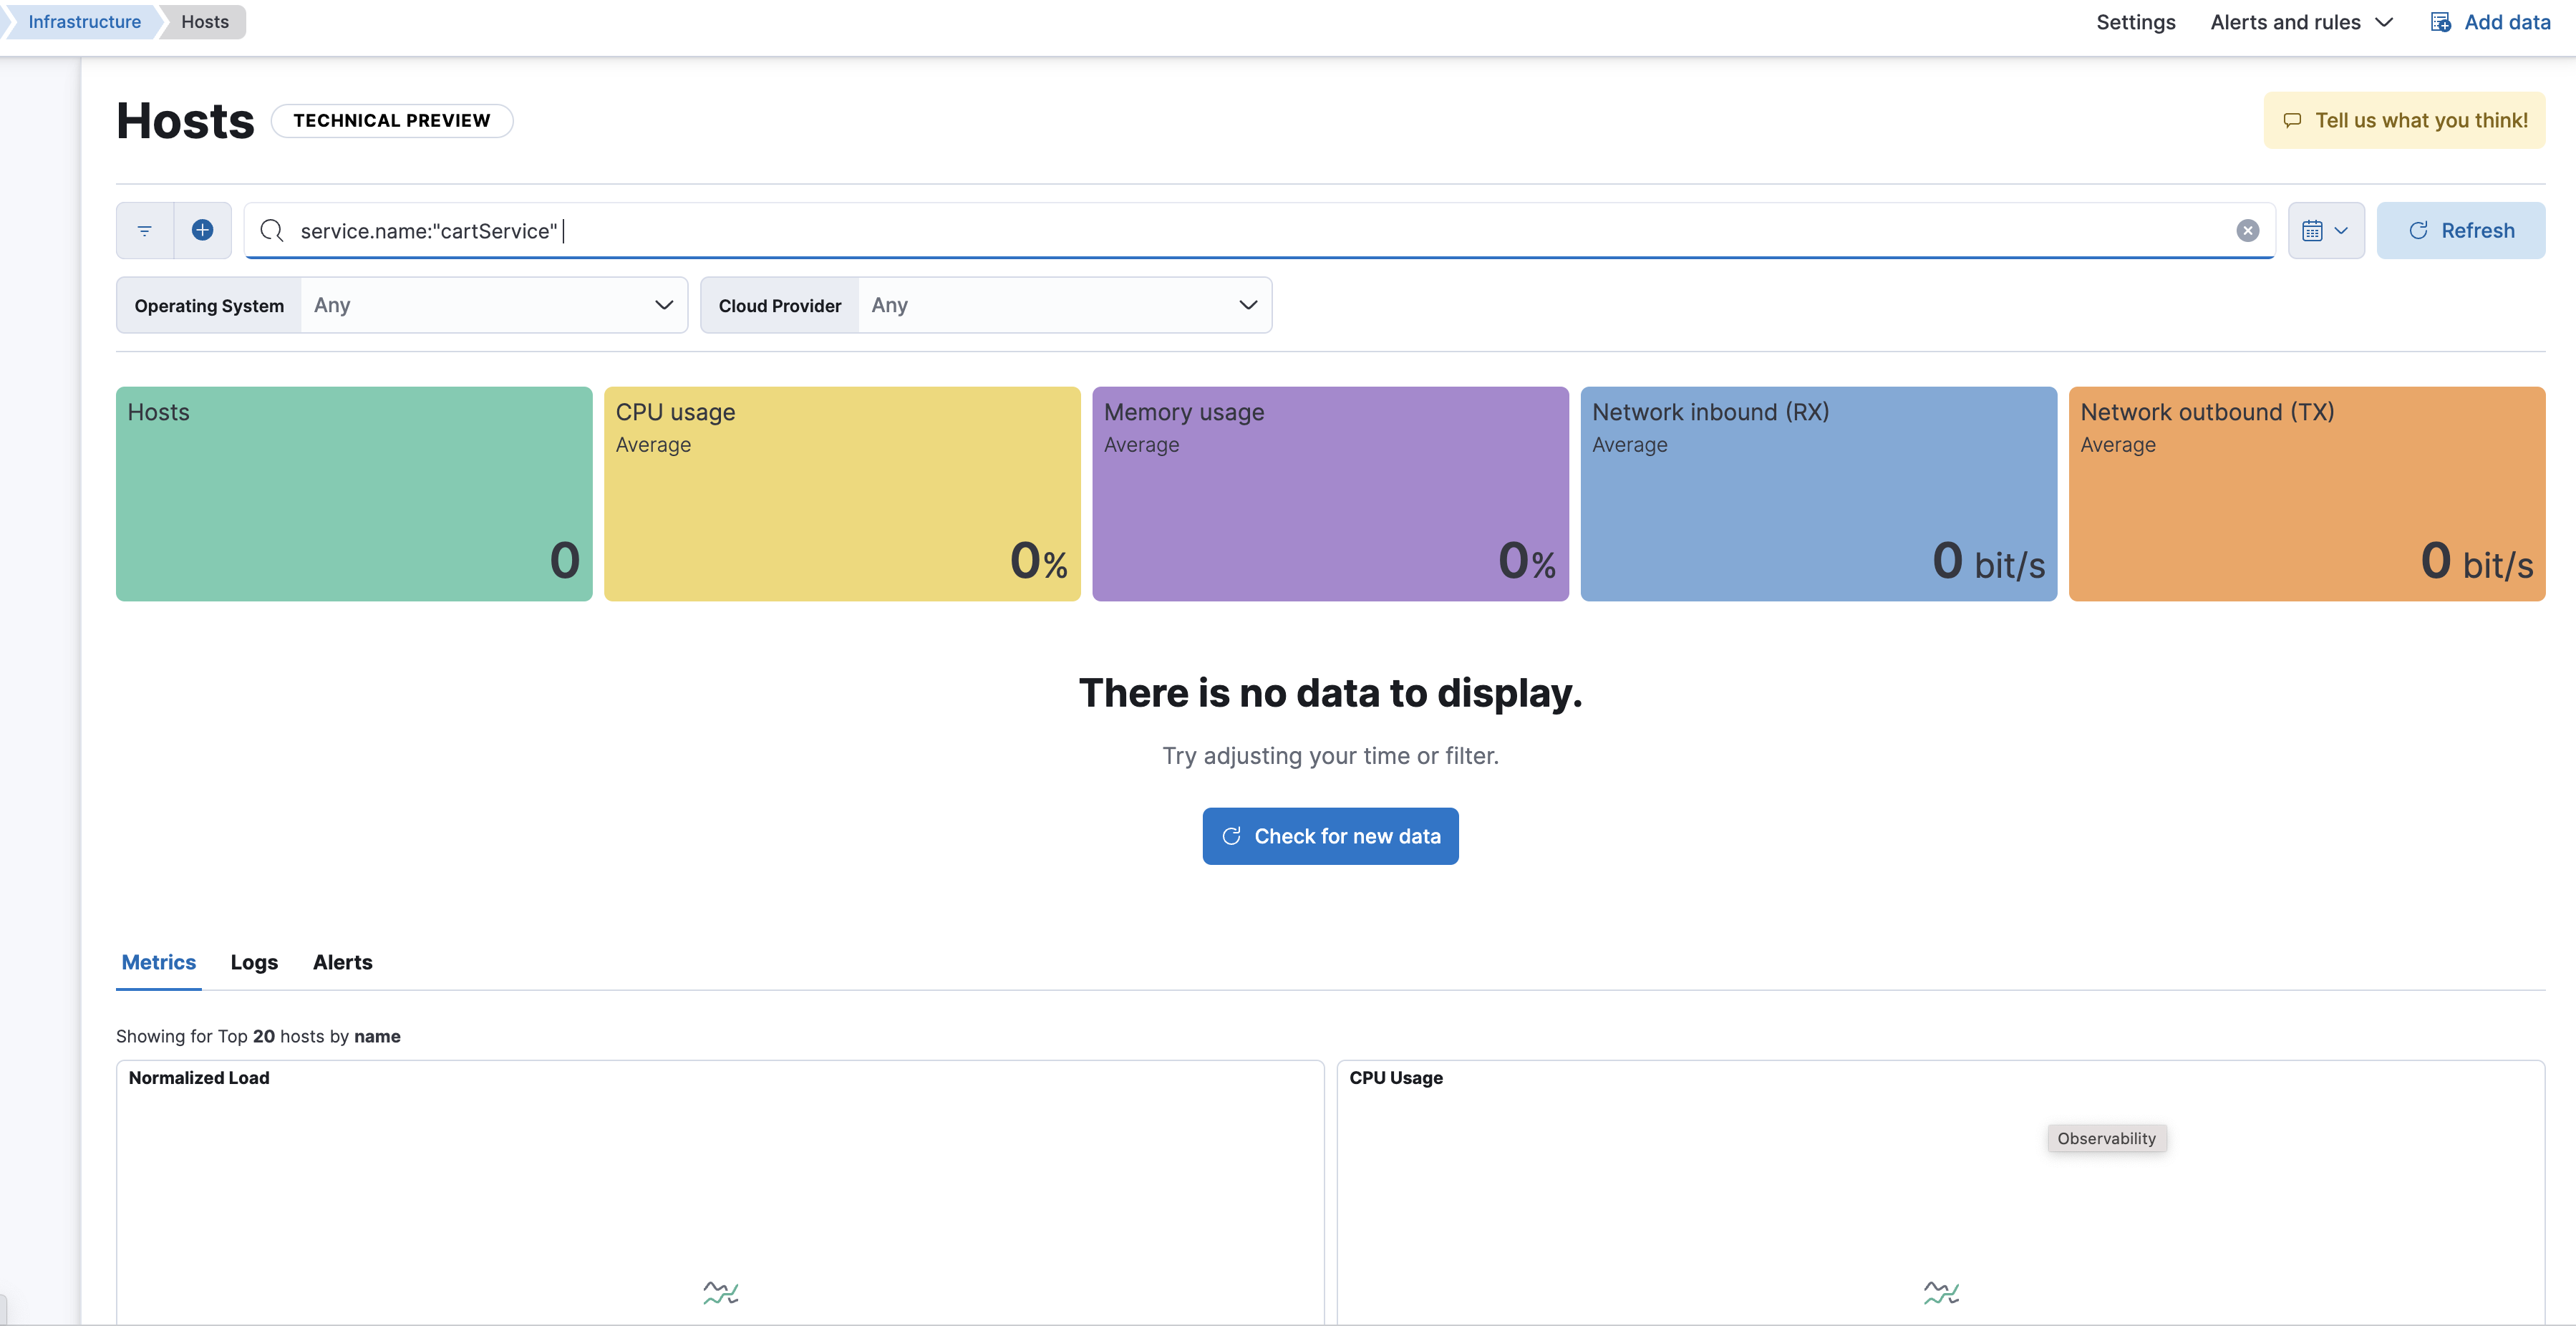This screenshot has width=2576, height=1326.
Task: Open the filter options icon beside the search bar
Action: (x=144, y=230)
